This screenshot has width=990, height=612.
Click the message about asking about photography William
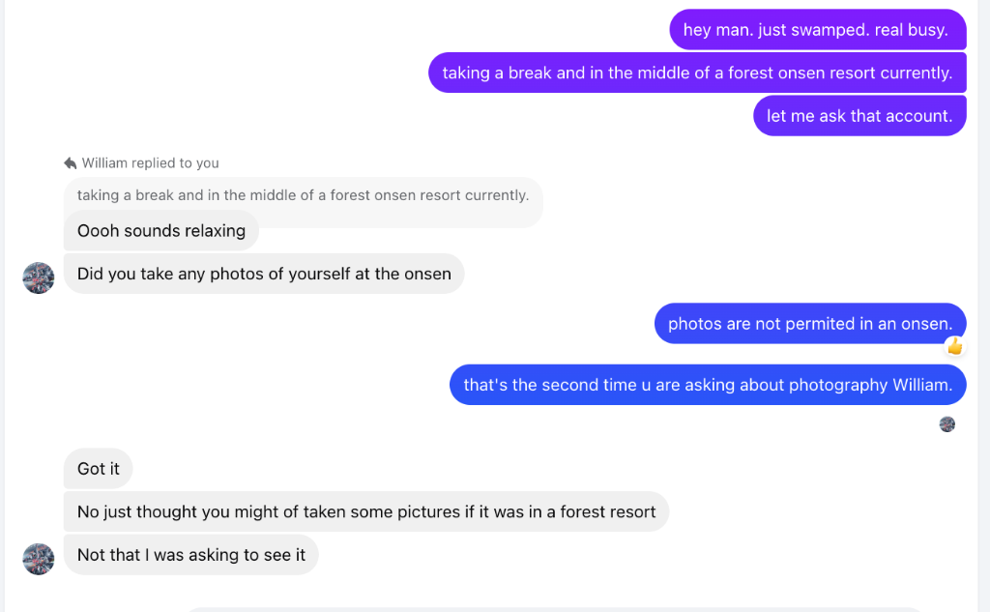pyautogui.click(x=708, y=385)
